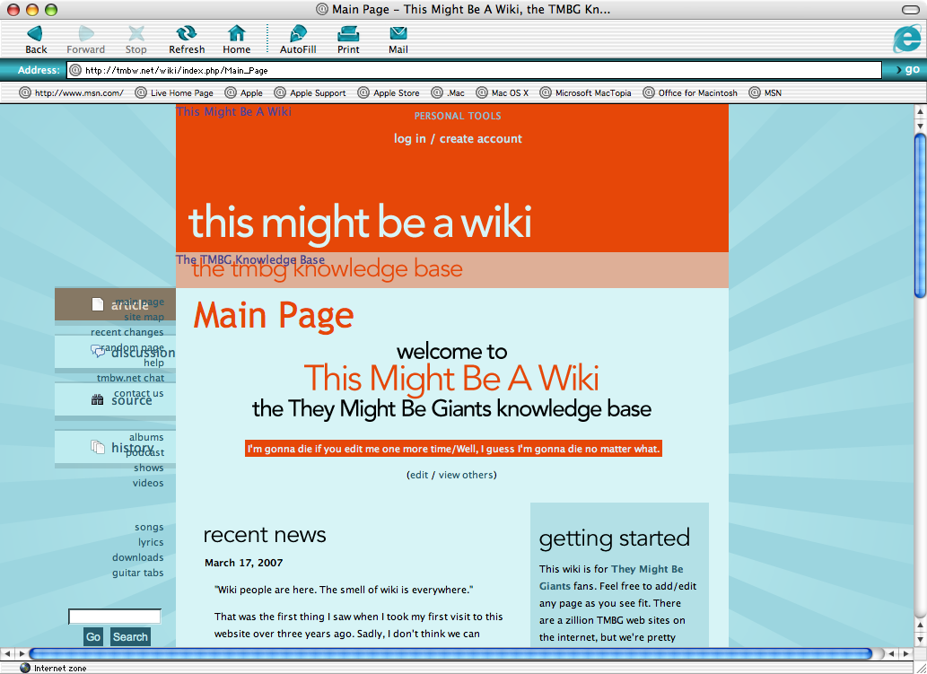This screenshot has height=674, width=927.
Task: Open the videos sidebar link
Action: coord(148,483)
